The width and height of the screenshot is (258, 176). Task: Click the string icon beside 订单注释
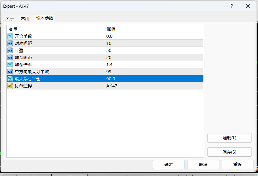click(10, 86)
